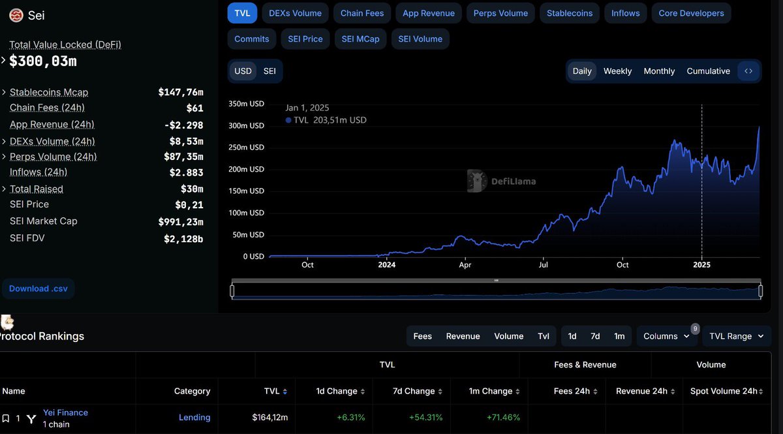Viewport: 783px width, 434px height.
Task: Toggle Commits chart metric
Action: (x=252, y=39)
